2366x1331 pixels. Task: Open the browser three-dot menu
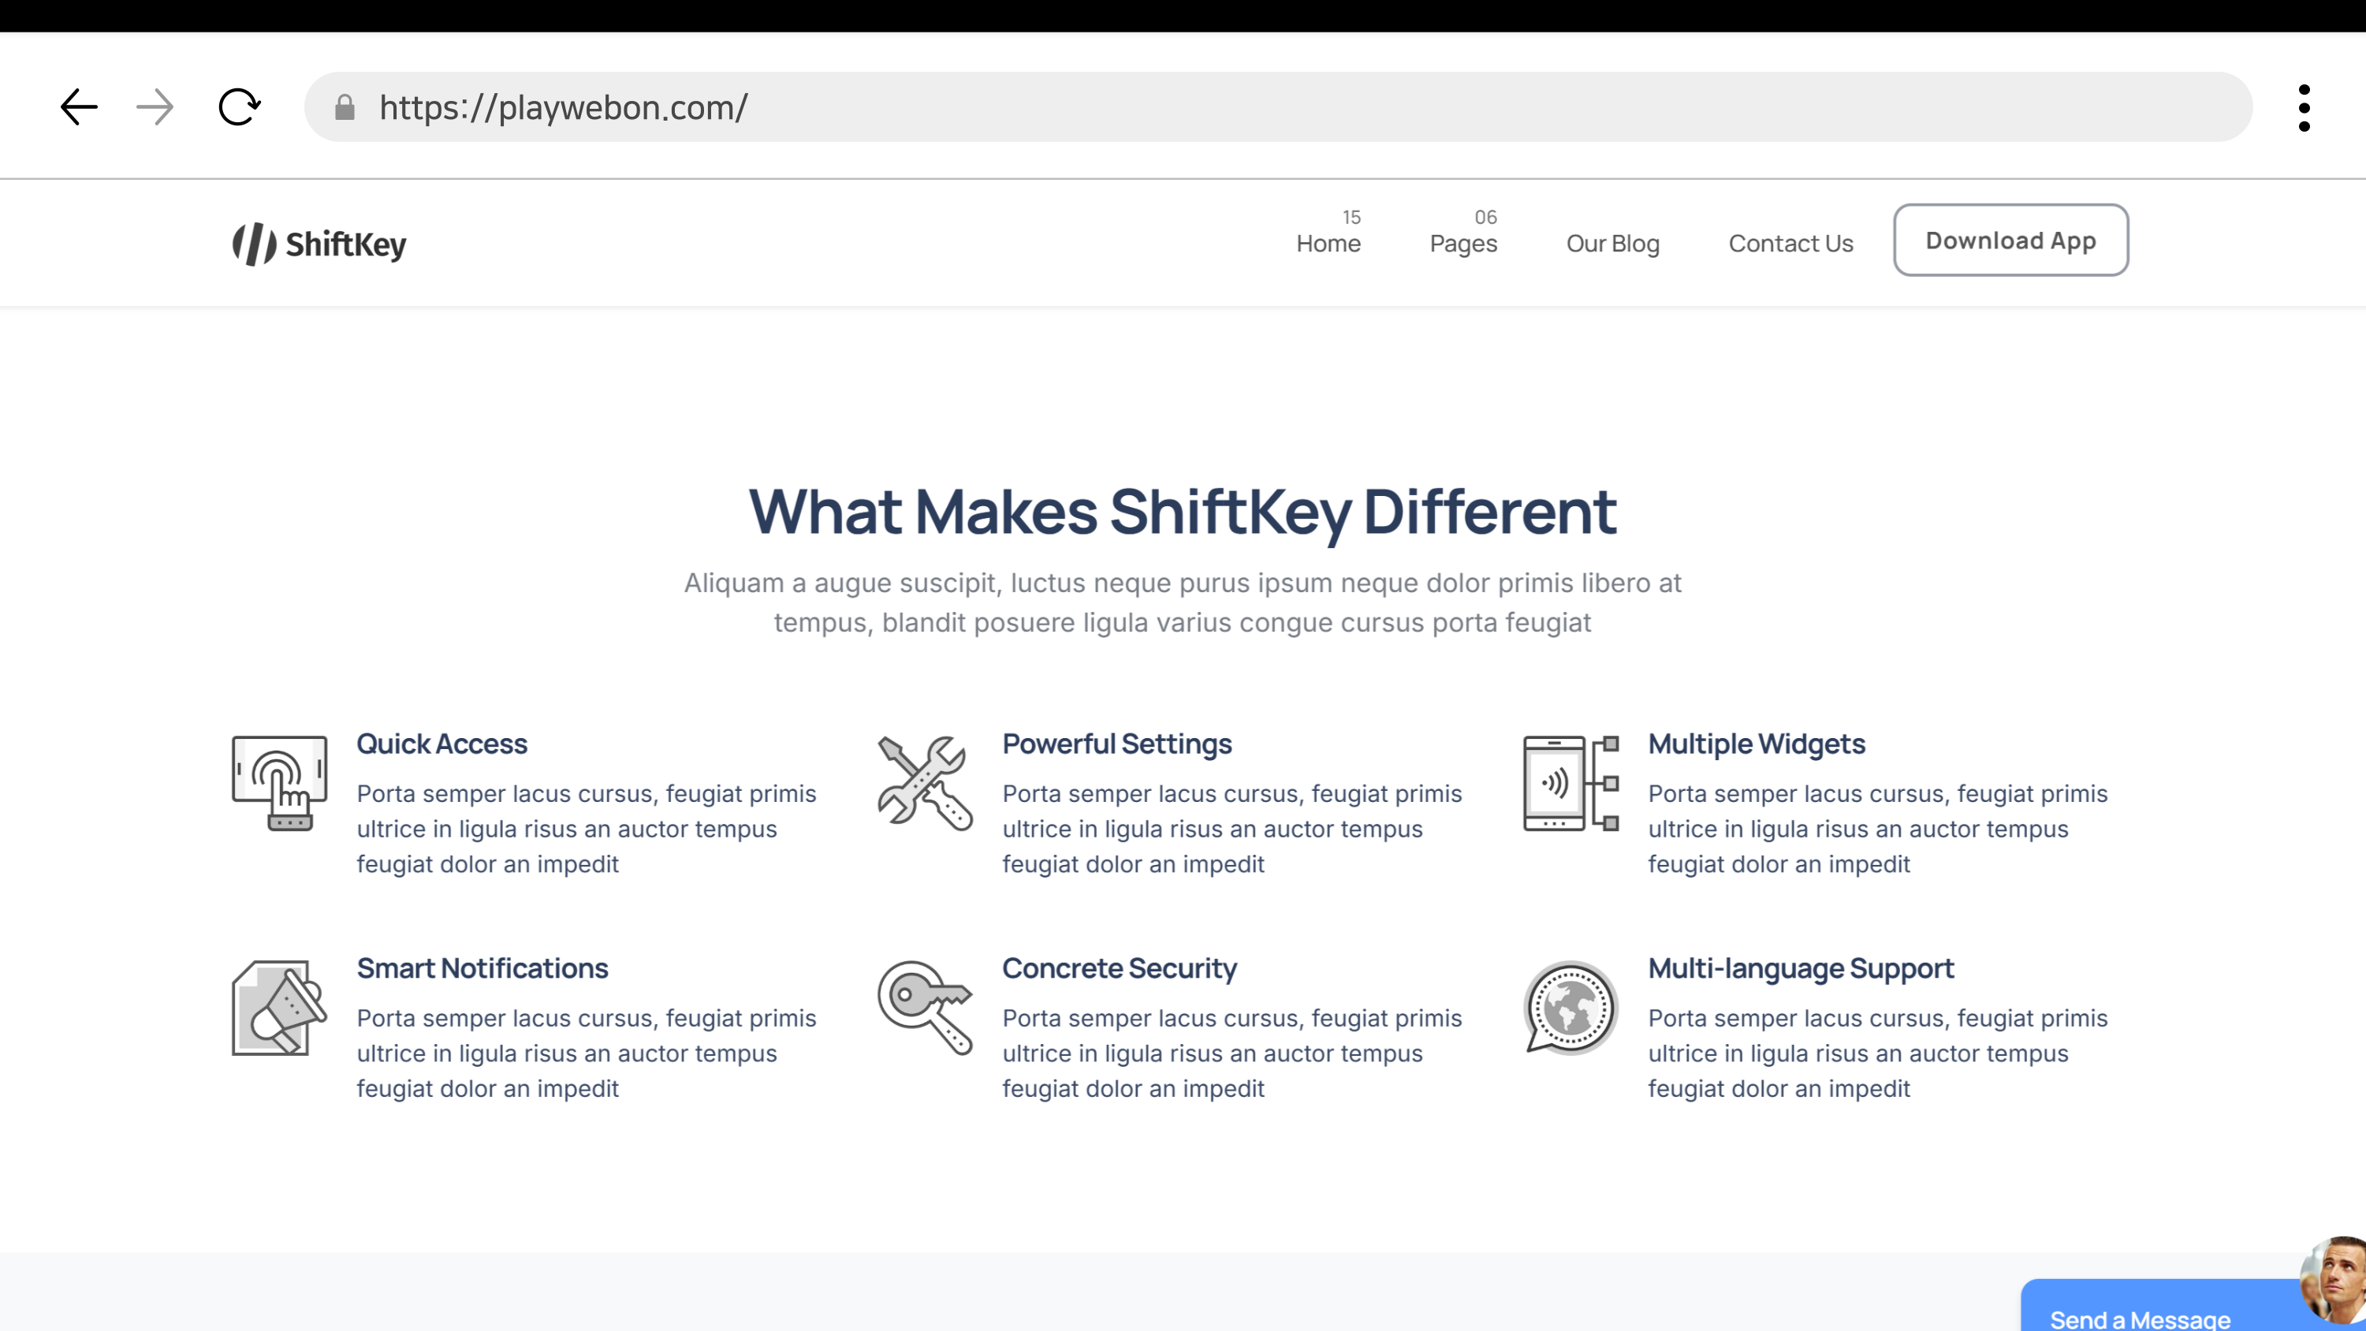[x=2304, y=108]
